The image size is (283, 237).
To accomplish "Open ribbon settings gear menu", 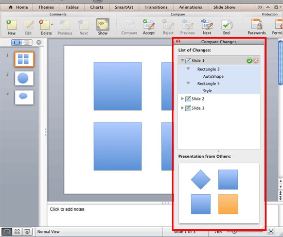I will pos(277,7).
